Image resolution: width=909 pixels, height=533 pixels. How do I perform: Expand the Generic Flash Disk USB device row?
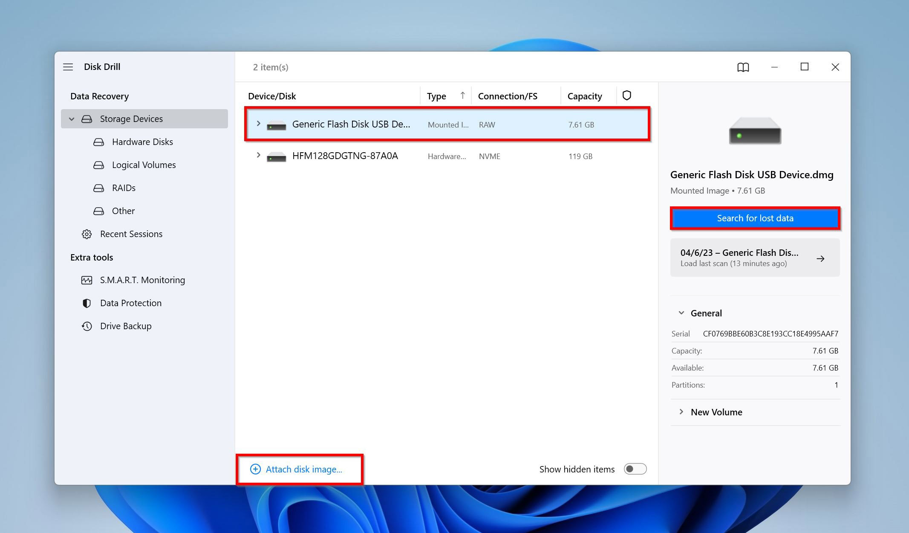258,124
